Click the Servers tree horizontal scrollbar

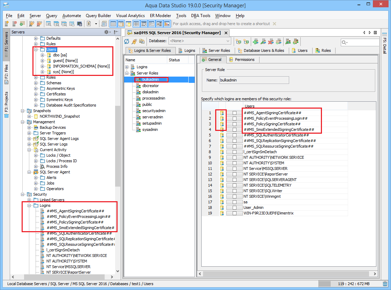[x=64, y=277]
